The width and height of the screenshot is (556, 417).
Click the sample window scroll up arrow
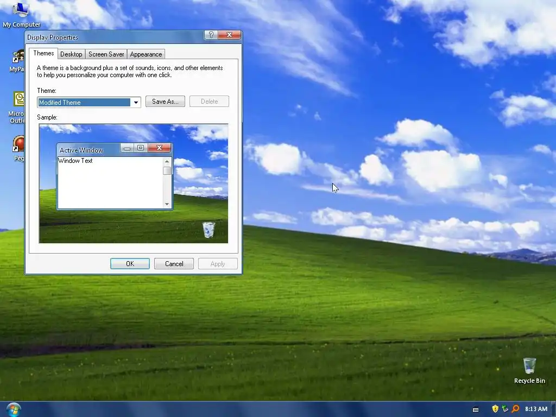(167, 162)
